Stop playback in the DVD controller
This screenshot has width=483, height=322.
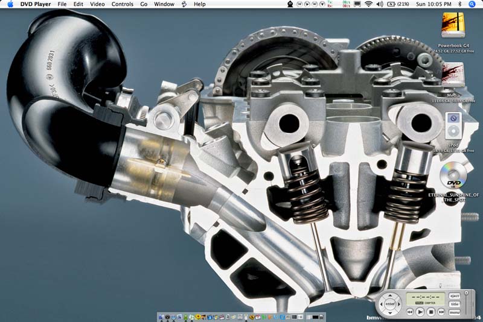431,312
